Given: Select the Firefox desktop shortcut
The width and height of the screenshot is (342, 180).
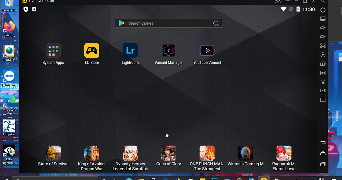Looking at the screenshot, I should pos(9,29).
